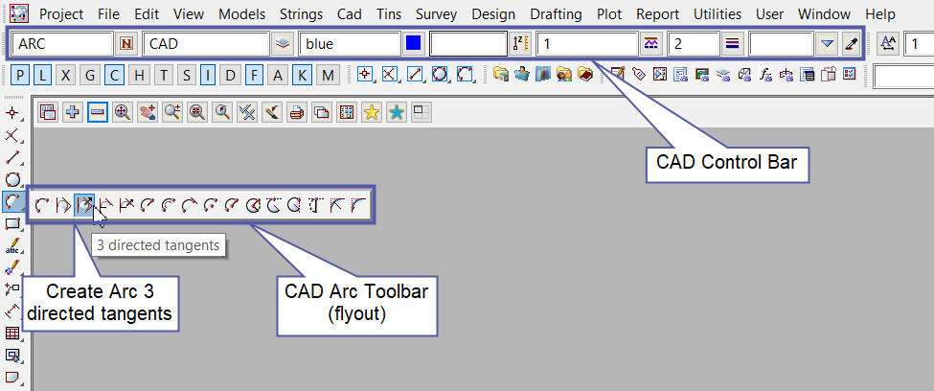Toggle the T snap button

click(163, 75)
